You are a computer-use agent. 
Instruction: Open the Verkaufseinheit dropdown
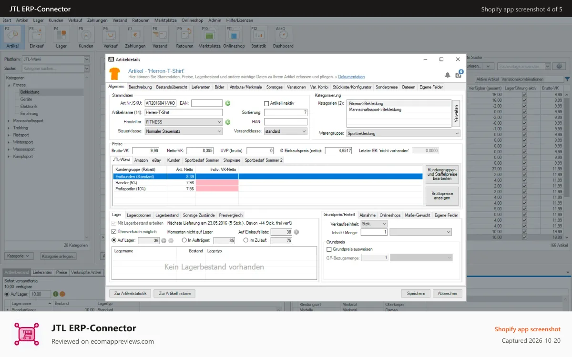(x=374, y=223)
